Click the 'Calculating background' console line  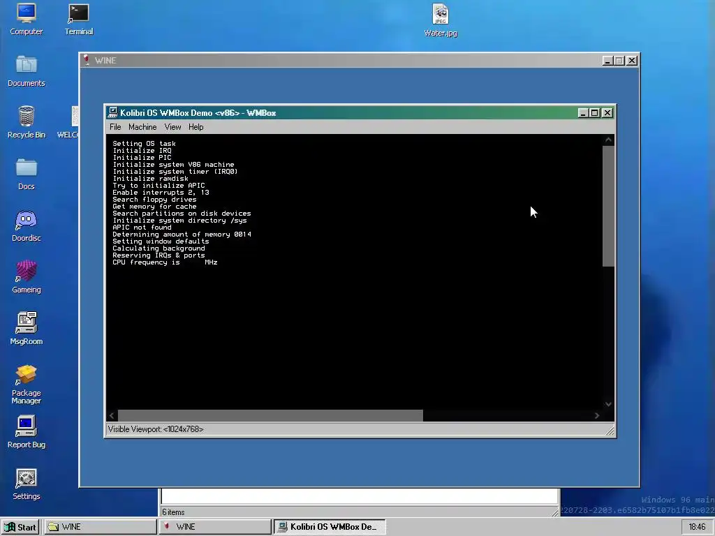(x=159, y=248)
